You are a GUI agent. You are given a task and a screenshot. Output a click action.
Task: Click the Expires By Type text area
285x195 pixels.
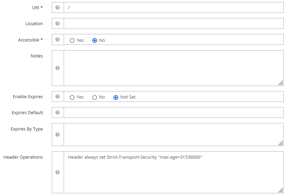point(173,135)
